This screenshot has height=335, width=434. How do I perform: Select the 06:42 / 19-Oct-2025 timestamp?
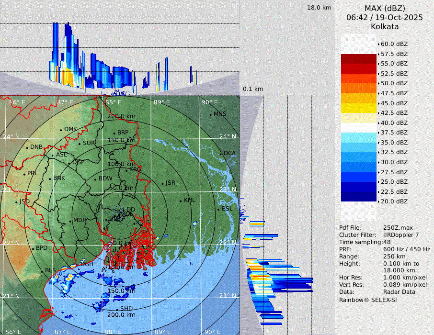coord(384,17)
